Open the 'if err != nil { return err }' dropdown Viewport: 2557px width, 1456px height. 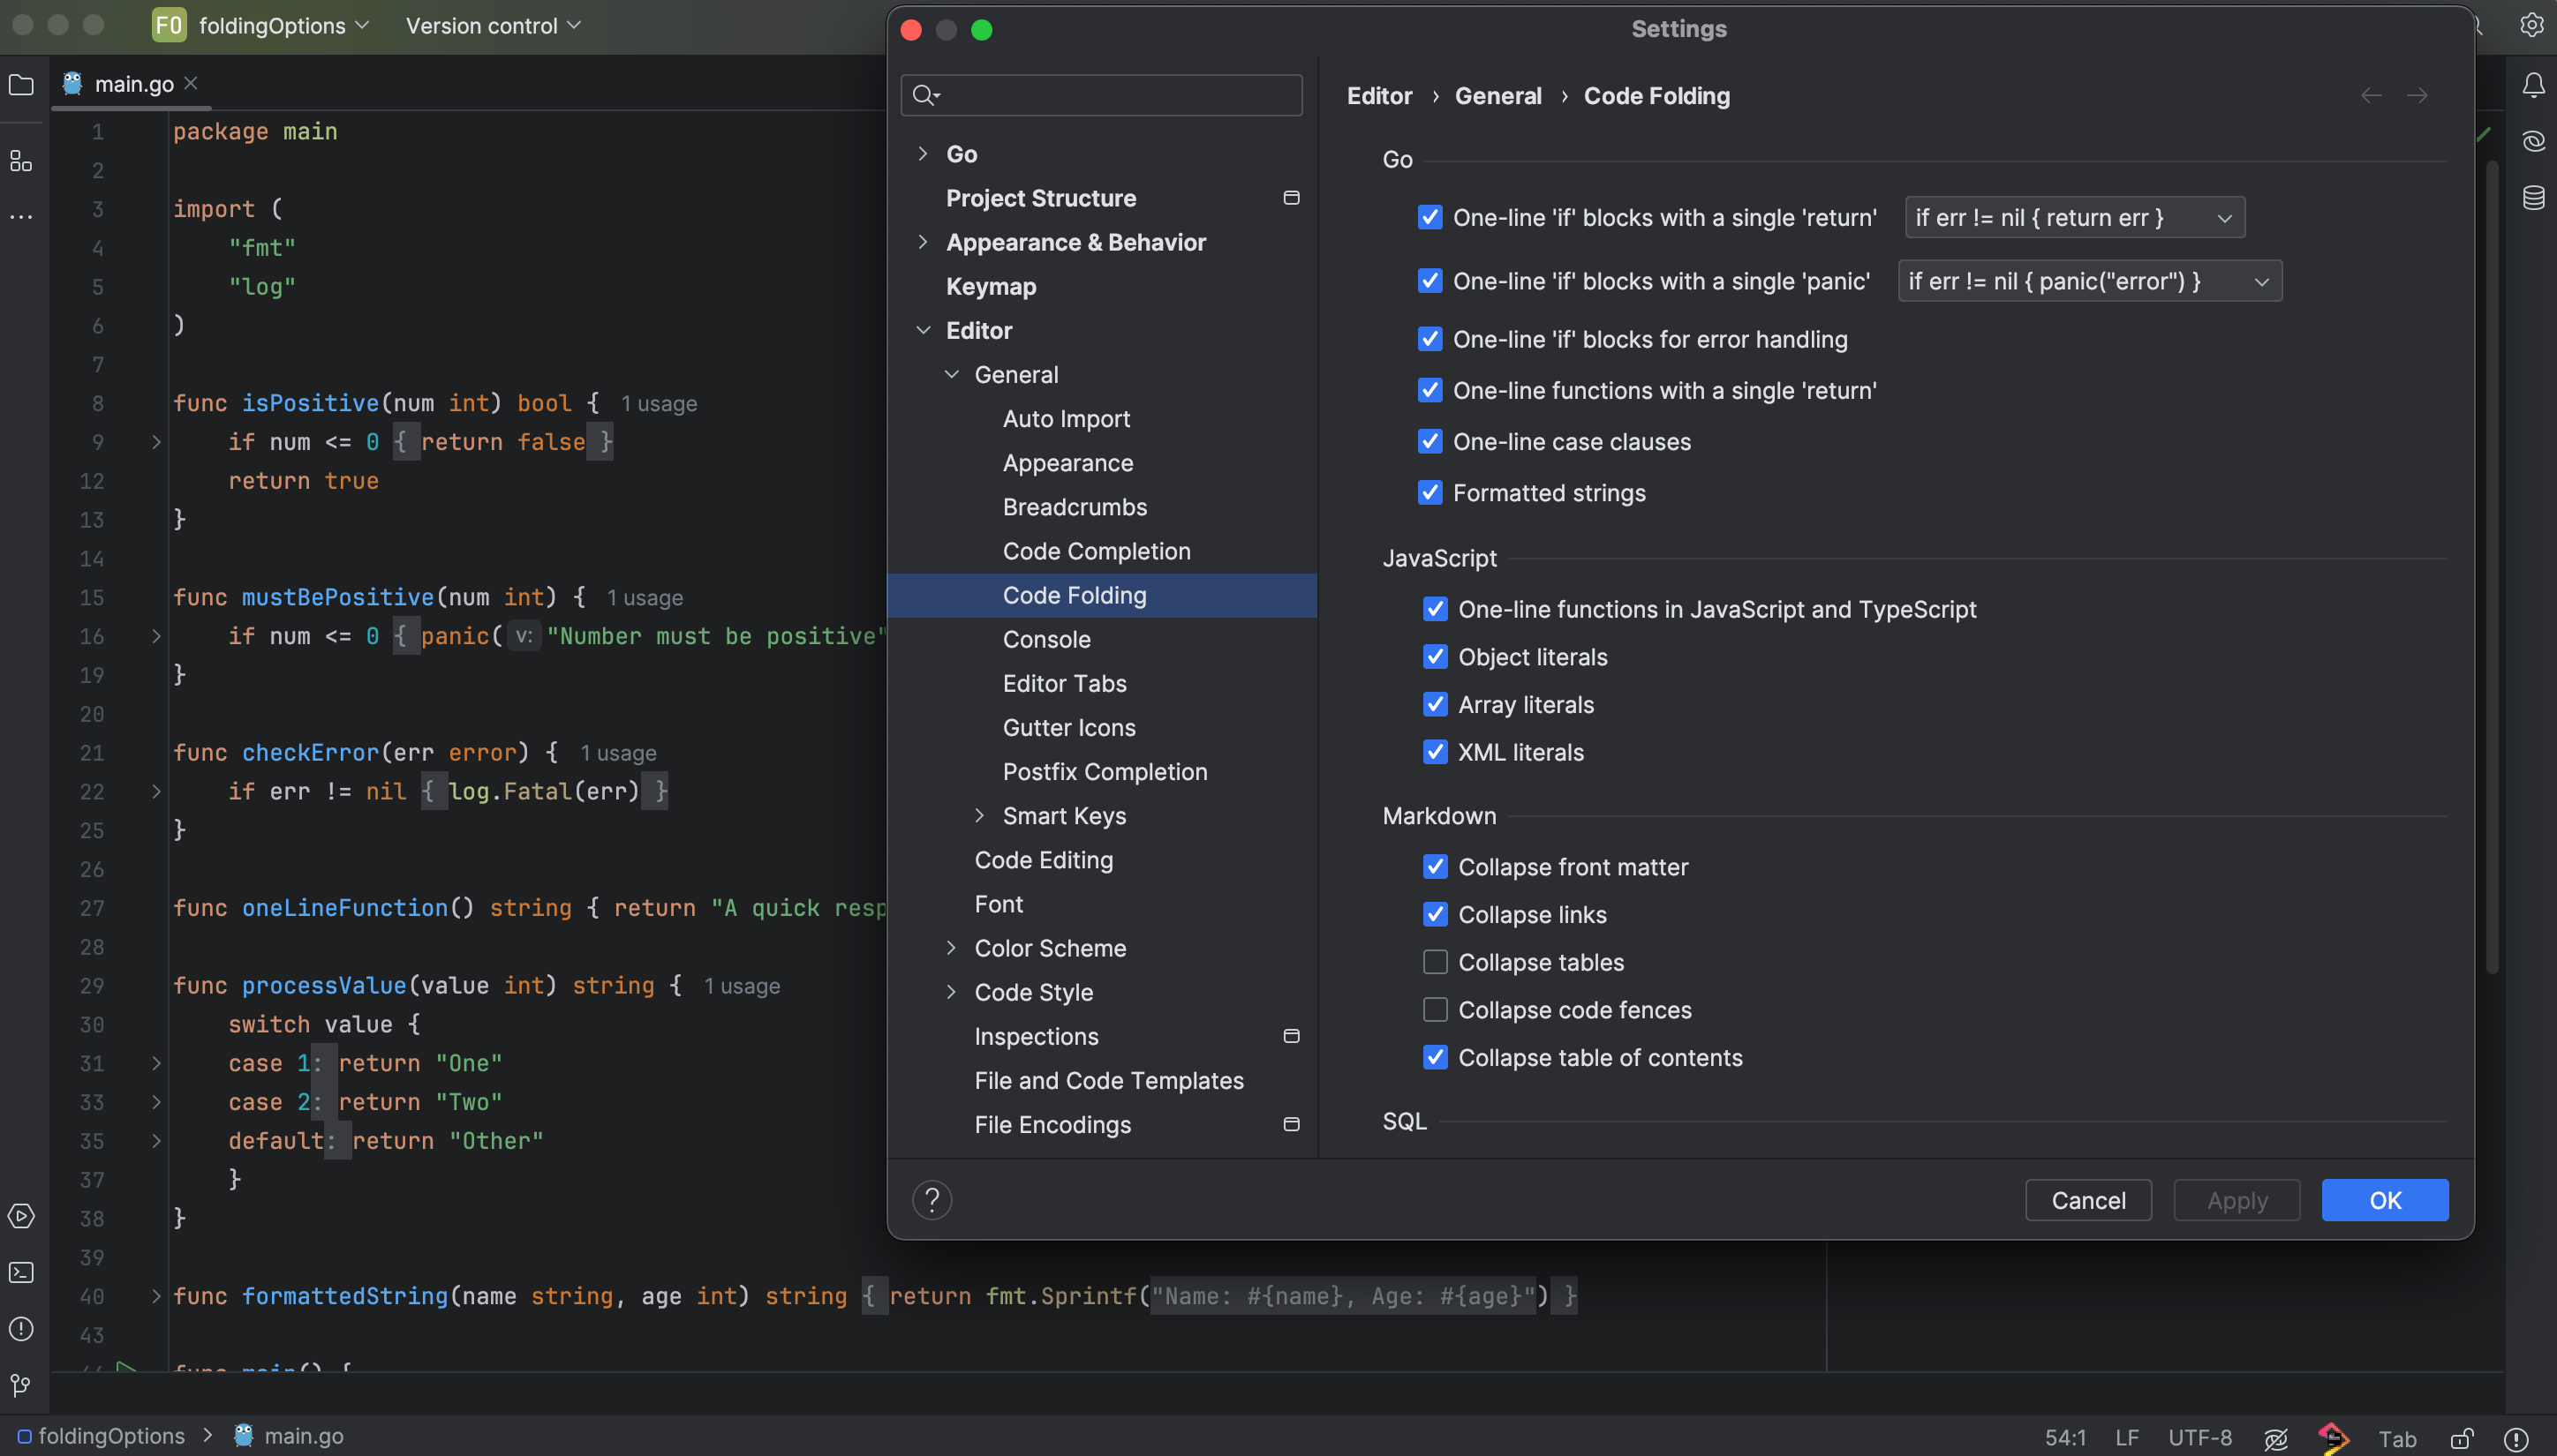point(2074,217)
